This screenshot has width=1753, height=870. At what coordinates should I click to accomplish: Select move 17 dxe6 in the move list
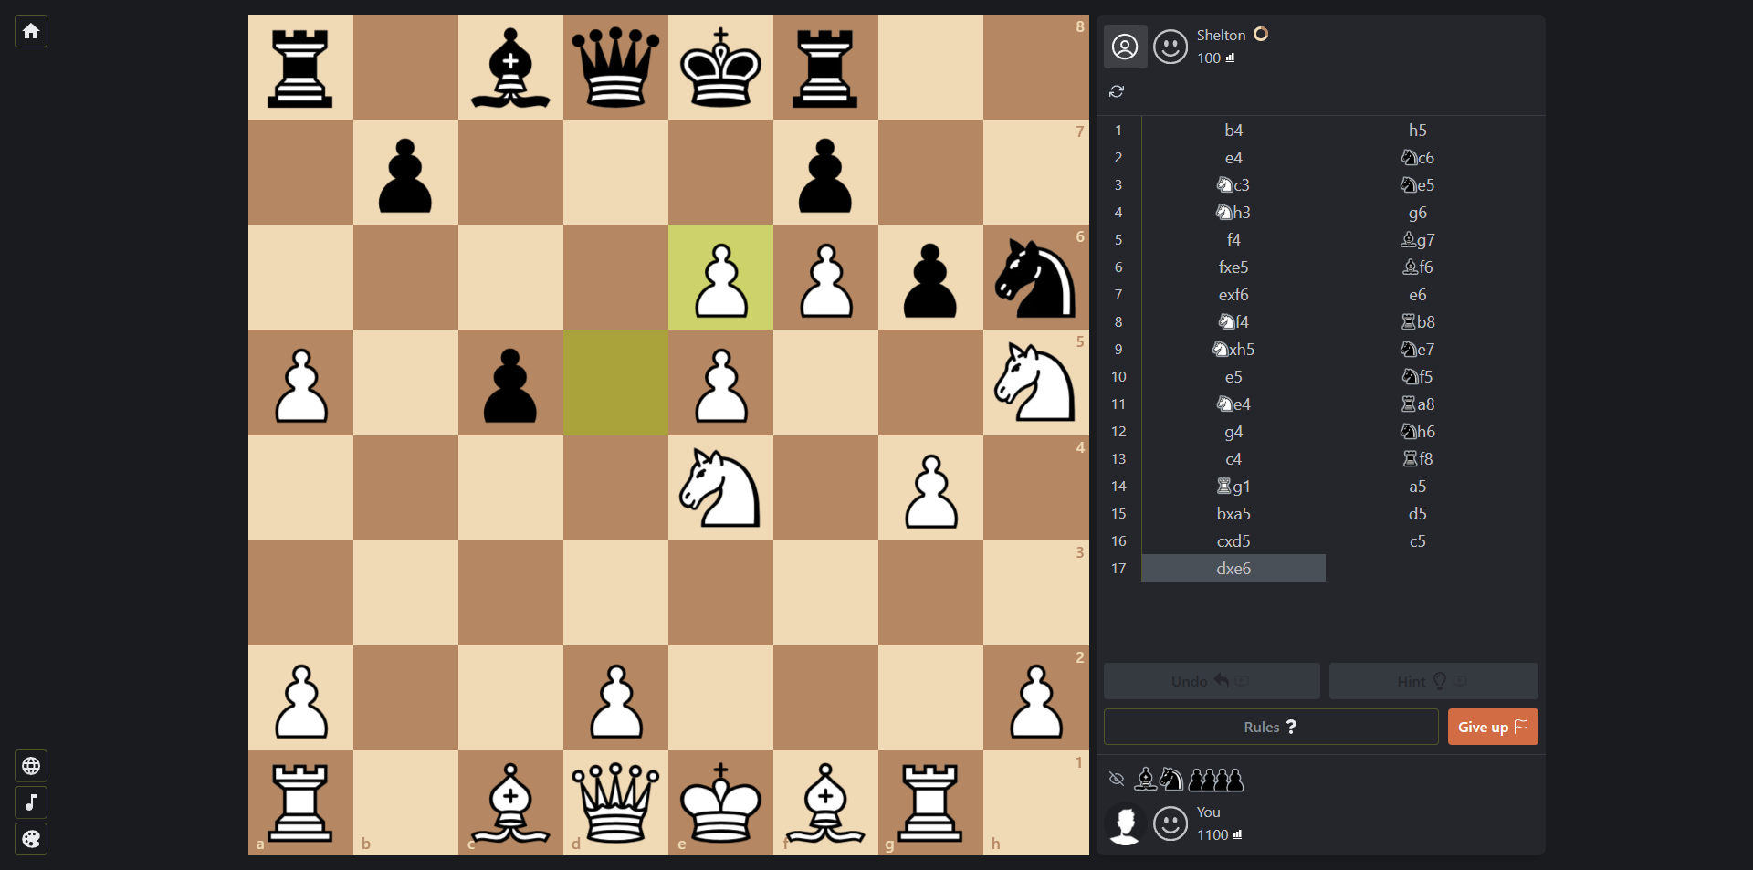point(1233,568)
